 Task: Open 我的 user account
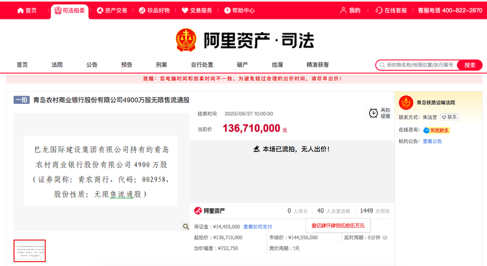point(350,10)
